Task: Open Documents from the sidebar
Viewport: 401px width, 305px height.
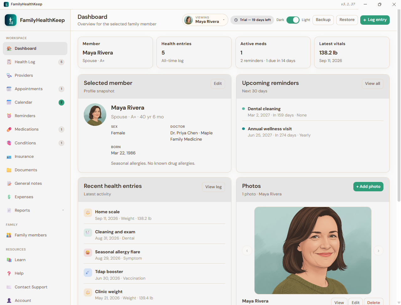Action: click(x=35, y=170)
